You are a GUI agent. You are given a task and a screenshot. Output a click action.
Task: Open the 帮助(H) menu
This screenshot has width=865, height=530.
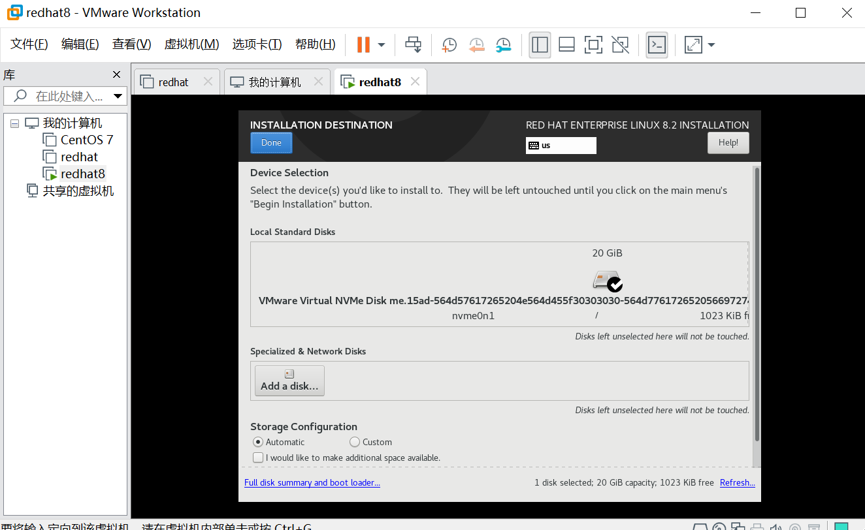tap(316, 44)
